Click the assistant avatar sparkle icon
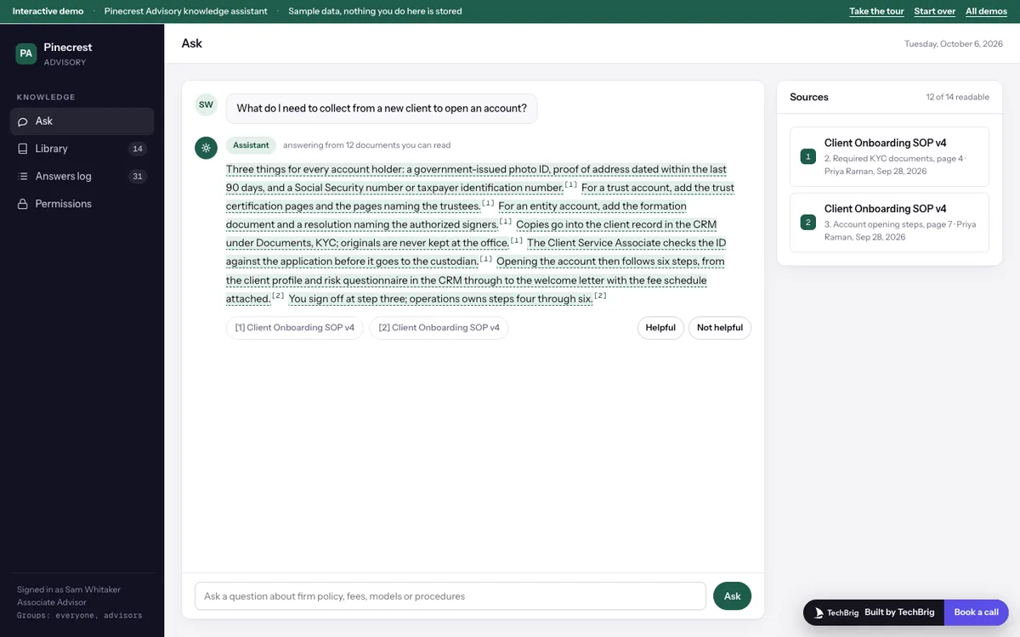This screenshot has width=1020, height=637. click(206, 148)
